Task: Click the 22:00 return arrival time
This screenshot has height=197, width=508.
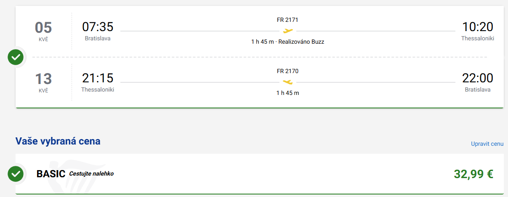Action: pyautogui.click(x=477, y=78)
